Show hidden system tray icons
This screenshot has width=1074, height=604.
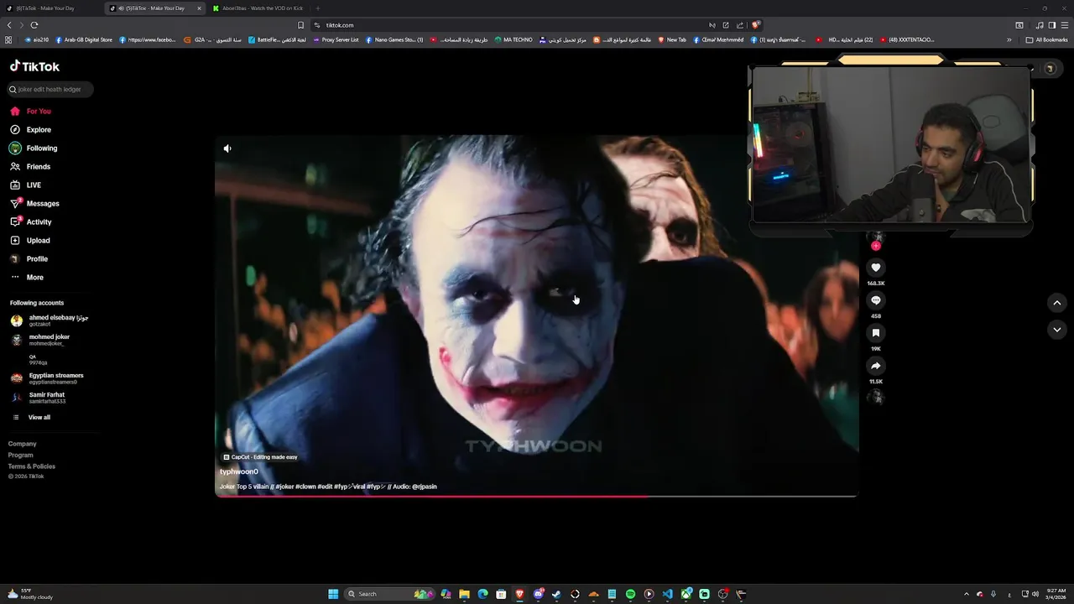(966, 594)
